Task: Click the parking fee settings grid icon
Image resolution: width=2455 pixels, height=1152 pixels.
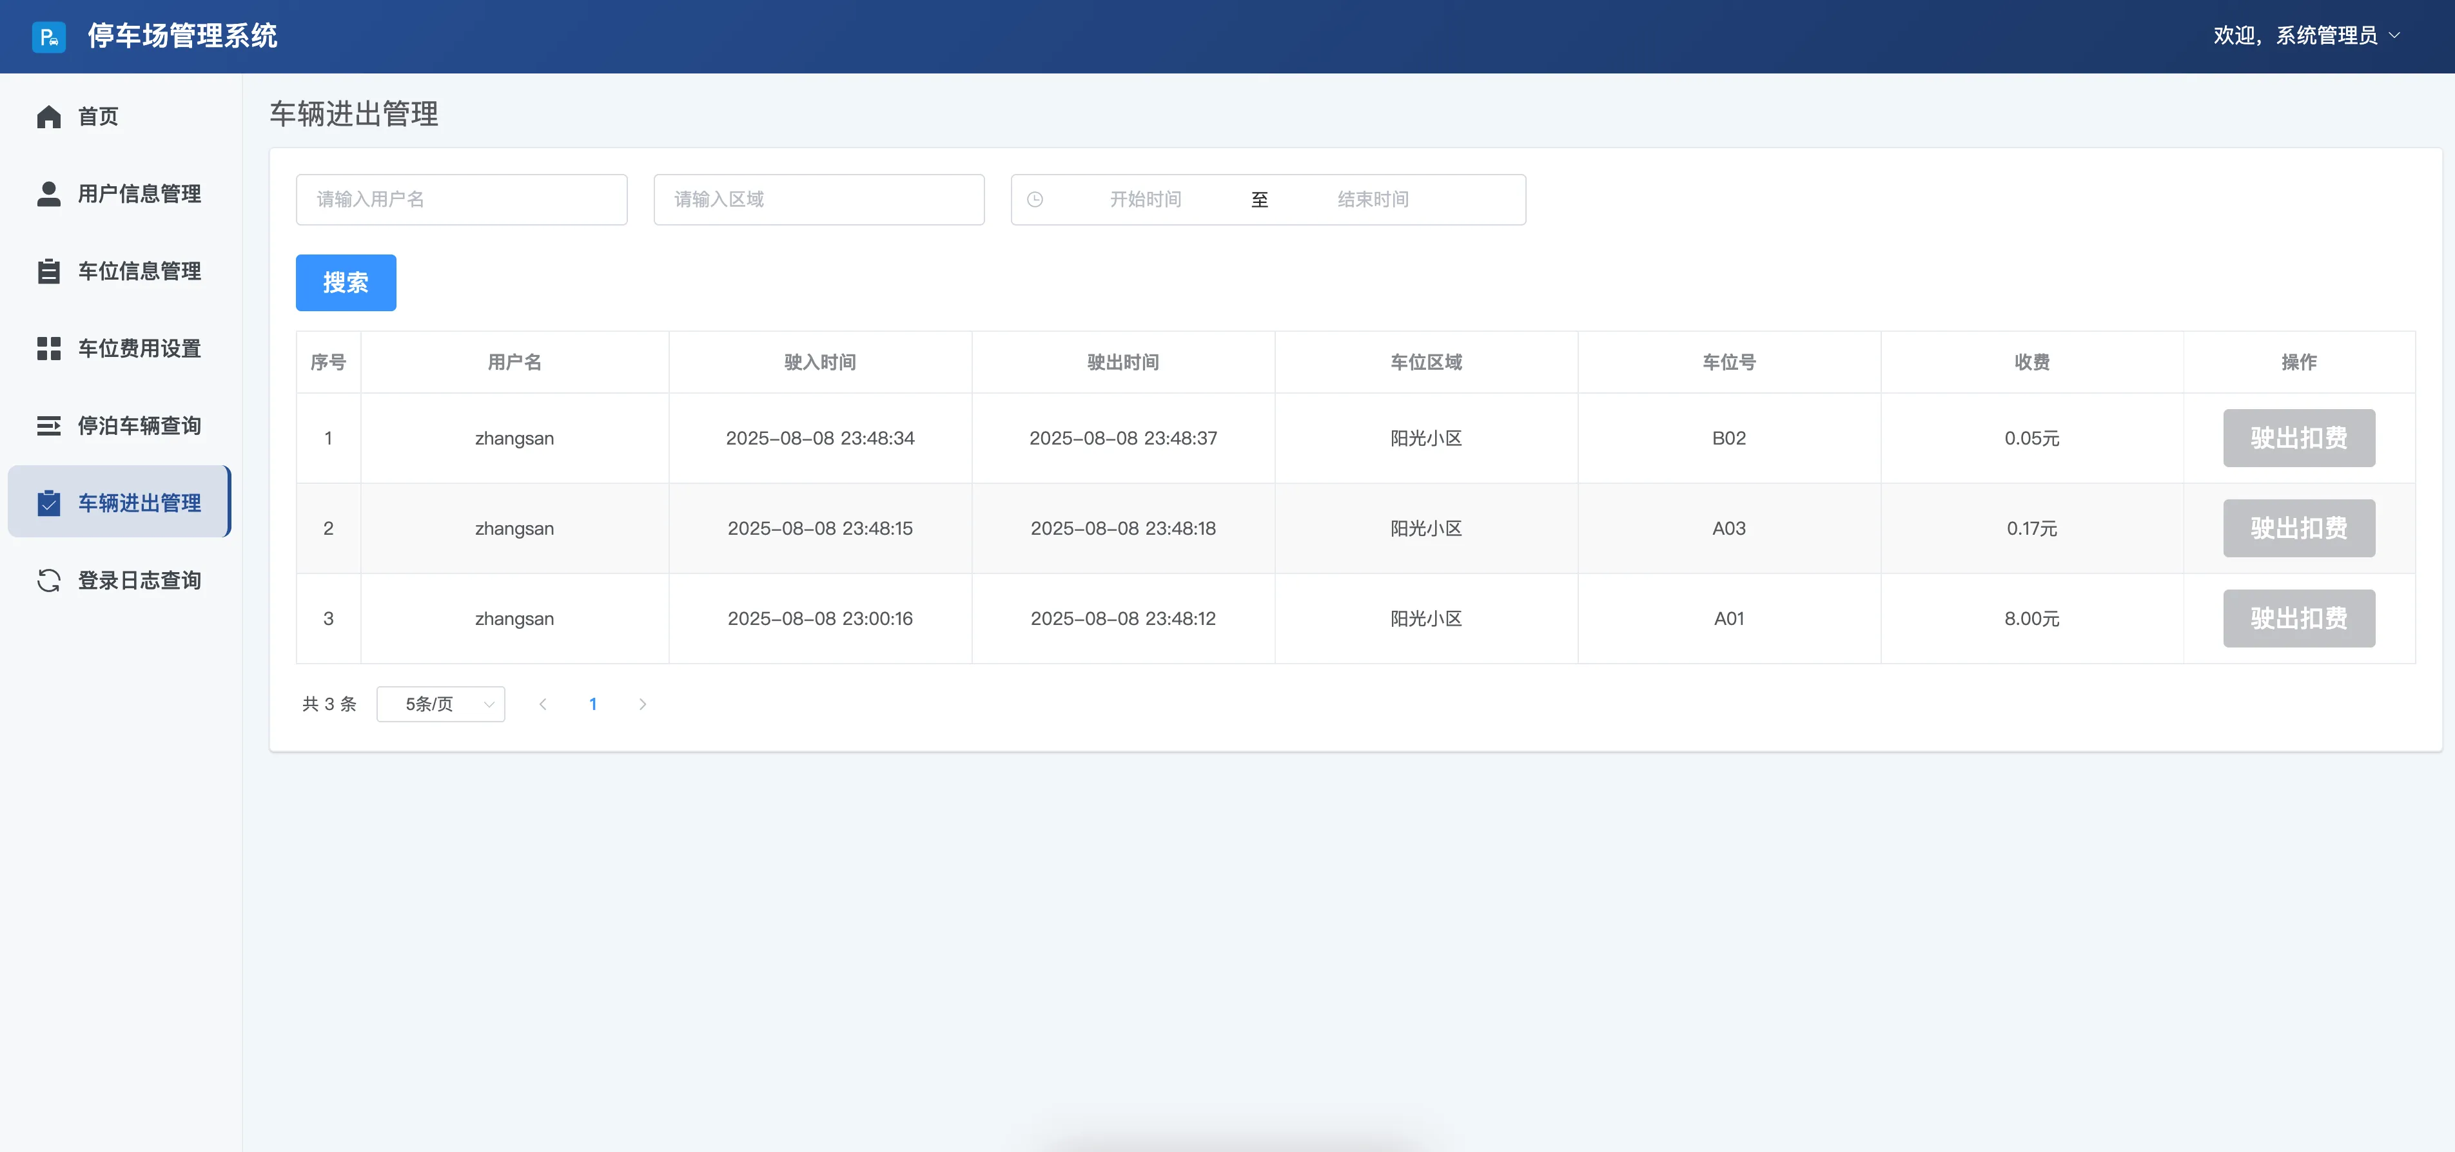Action: (48, 349)
